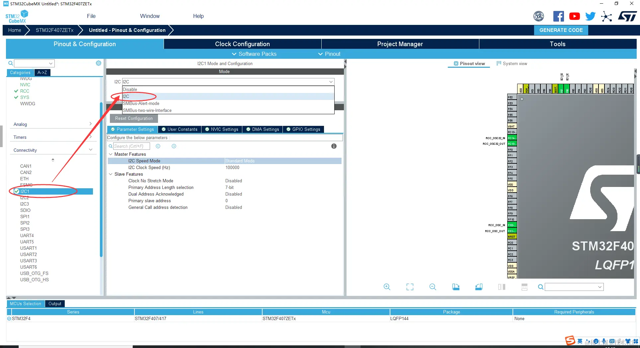Show parameter info with the i icon
Image resolution: width=640 pixels, height=348 pixels.
(x=334, y=146)
